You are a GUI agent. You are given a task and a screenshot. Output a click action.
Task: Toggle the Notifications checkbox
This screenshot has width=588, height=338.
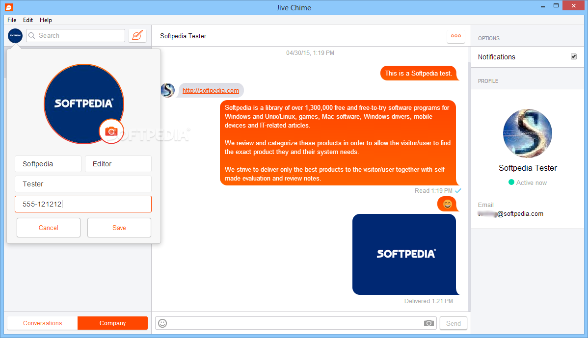coord(573,56)
